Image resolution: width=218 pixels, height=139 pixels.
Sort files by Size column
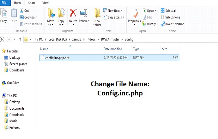(x=165, y=49)
